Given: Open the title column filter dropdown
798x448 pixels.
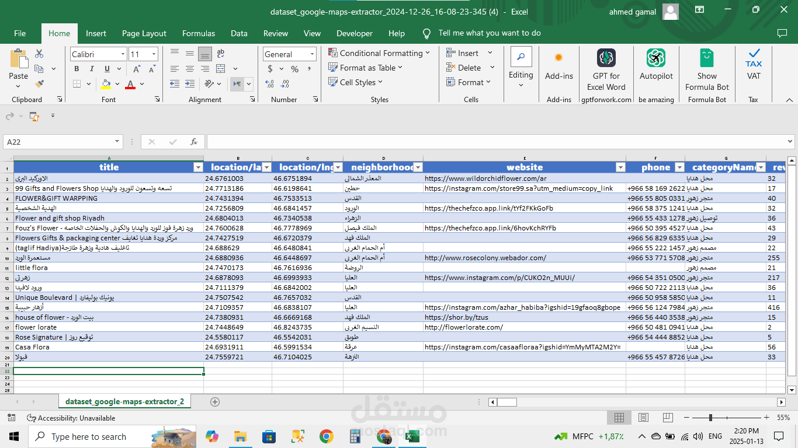Looking at the screenshot, I should 197,167.
